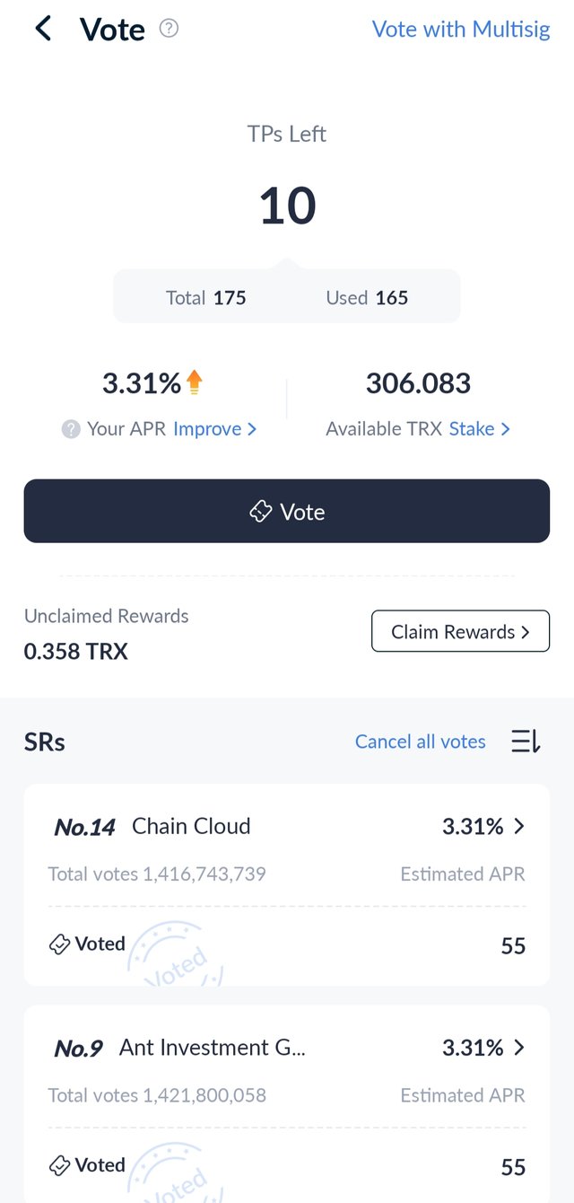Claim Rewards for unclaimed TRX

460,632
